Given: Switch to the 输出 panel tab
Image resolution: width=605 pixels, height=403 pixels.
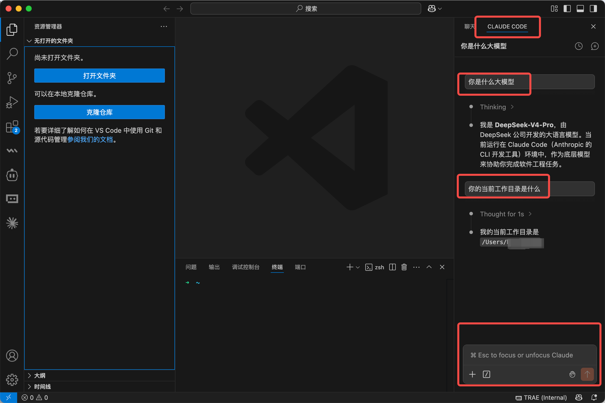Looking at the screenshot, I should 214,267.
